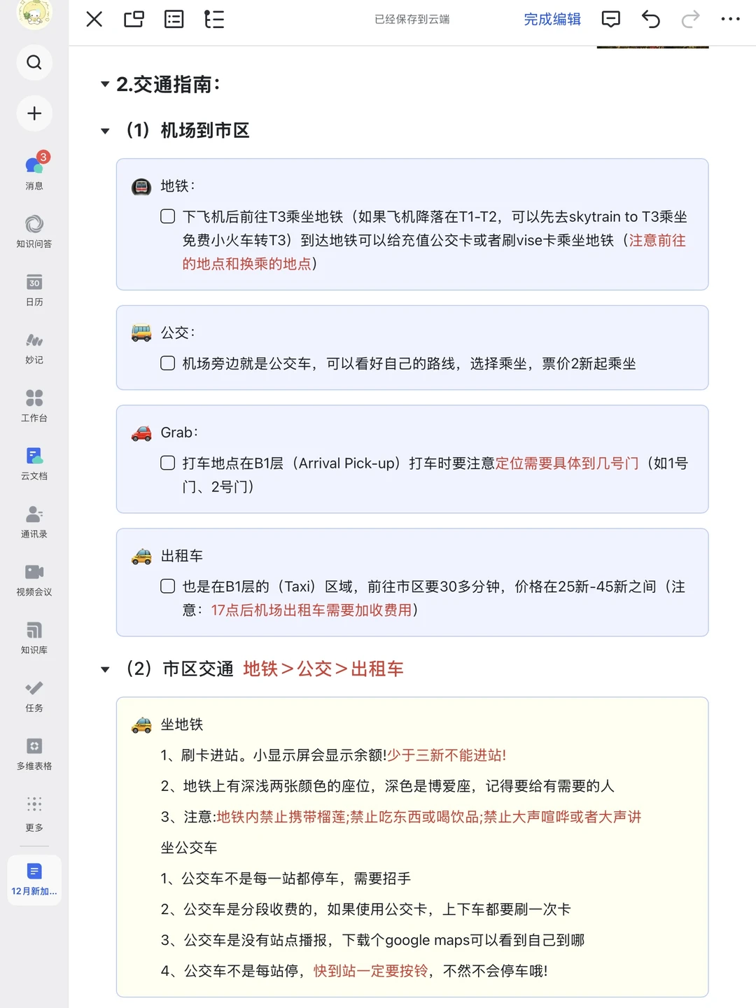The width and height of the screenshot is (756, 1008).
Task: Undo the last edit
Action: point(650,20)
